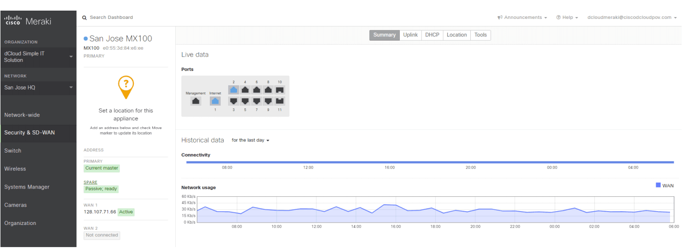The height and width of the screenshot is (248, 682).
Task: Select port 6 icon
Action: pos(257,89)
